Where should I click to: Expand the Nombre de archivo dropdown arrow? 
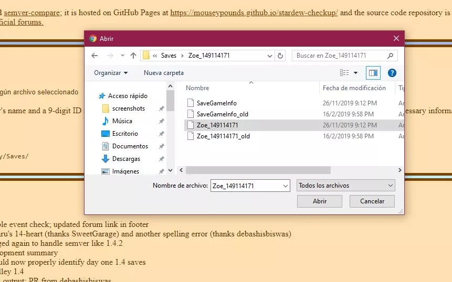click(286, 186)
